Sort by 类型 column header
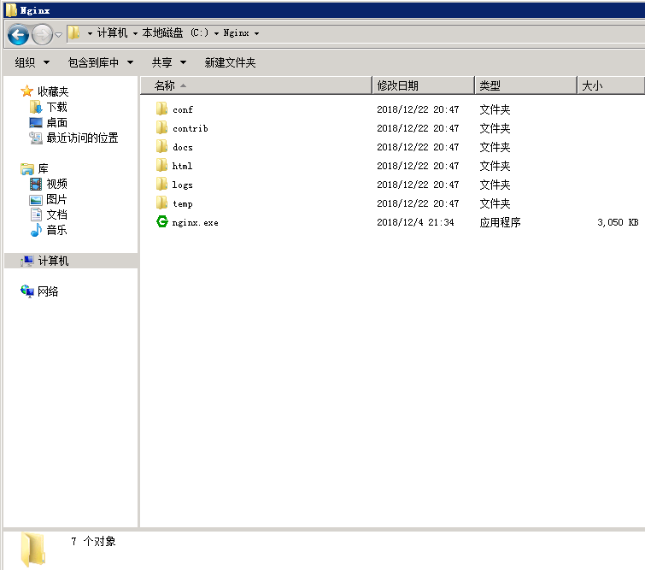This screenshot has width=645, height=570. [x=525, y=85]
